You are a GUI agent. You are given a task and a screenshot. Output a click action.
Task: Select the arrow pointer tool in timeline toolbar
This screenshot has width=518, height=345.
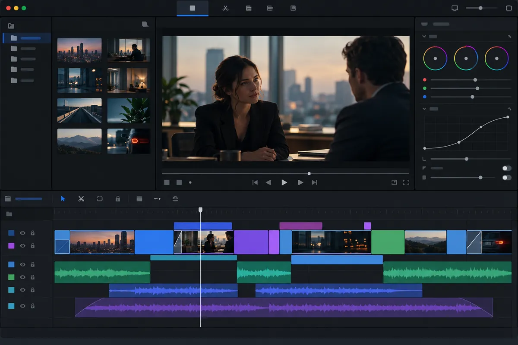pyautogui.click(x=63, y=199)
